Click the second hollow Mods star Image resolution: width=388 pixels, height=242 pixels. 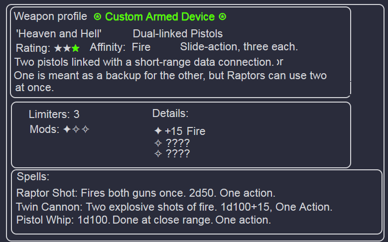76,129
